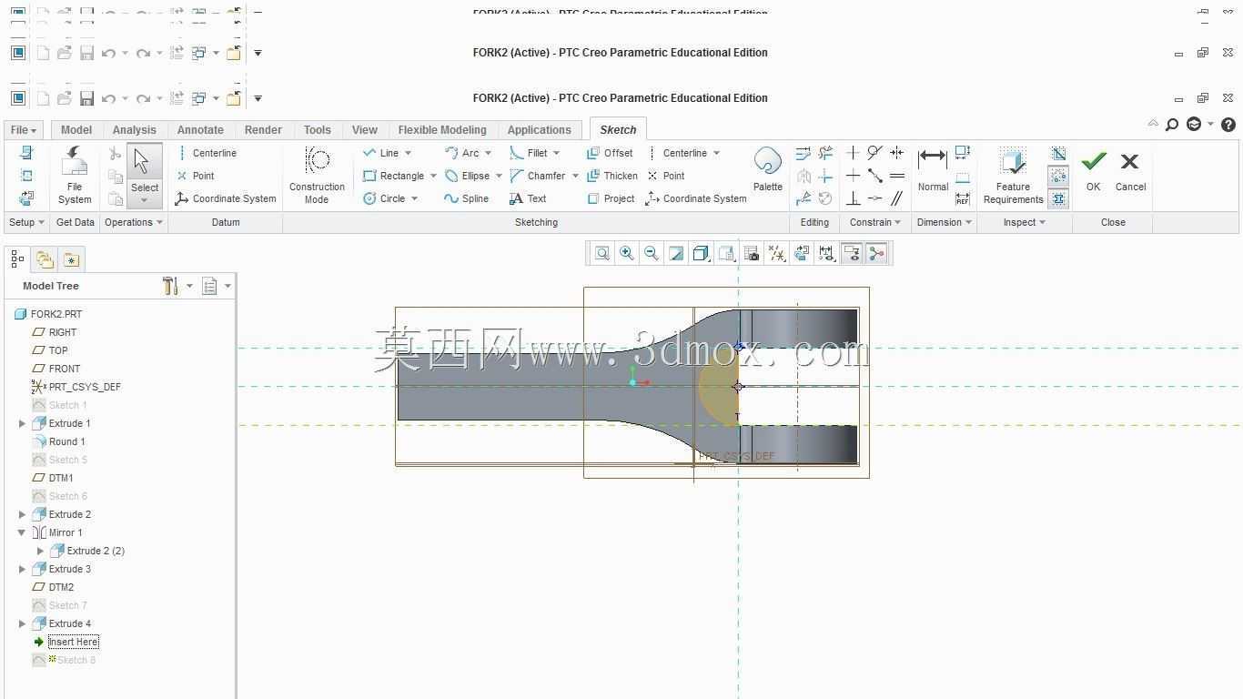Open the Rectangle tool dropdown arrow

[x=433, y=176]
